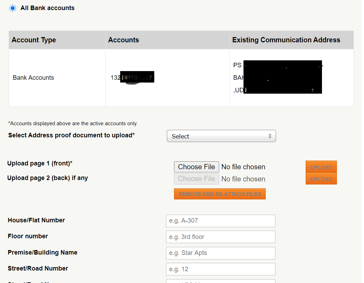Click the No file chosen label for page 1

point(243,167)
